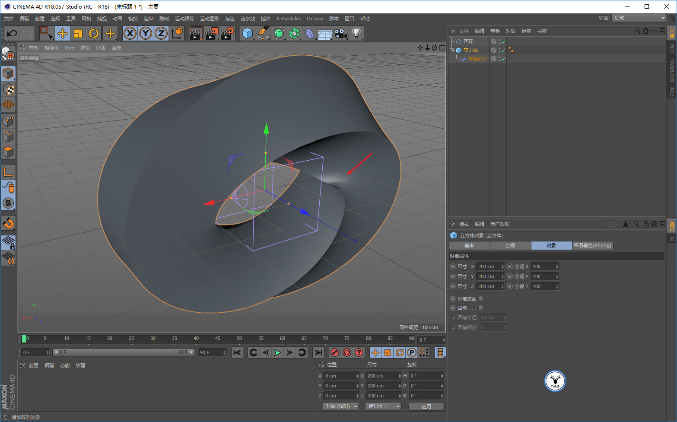The width and height of the screenshot is (677, 422).
Task: Enable the 圆角 checkbox
Action: point(481,308)
